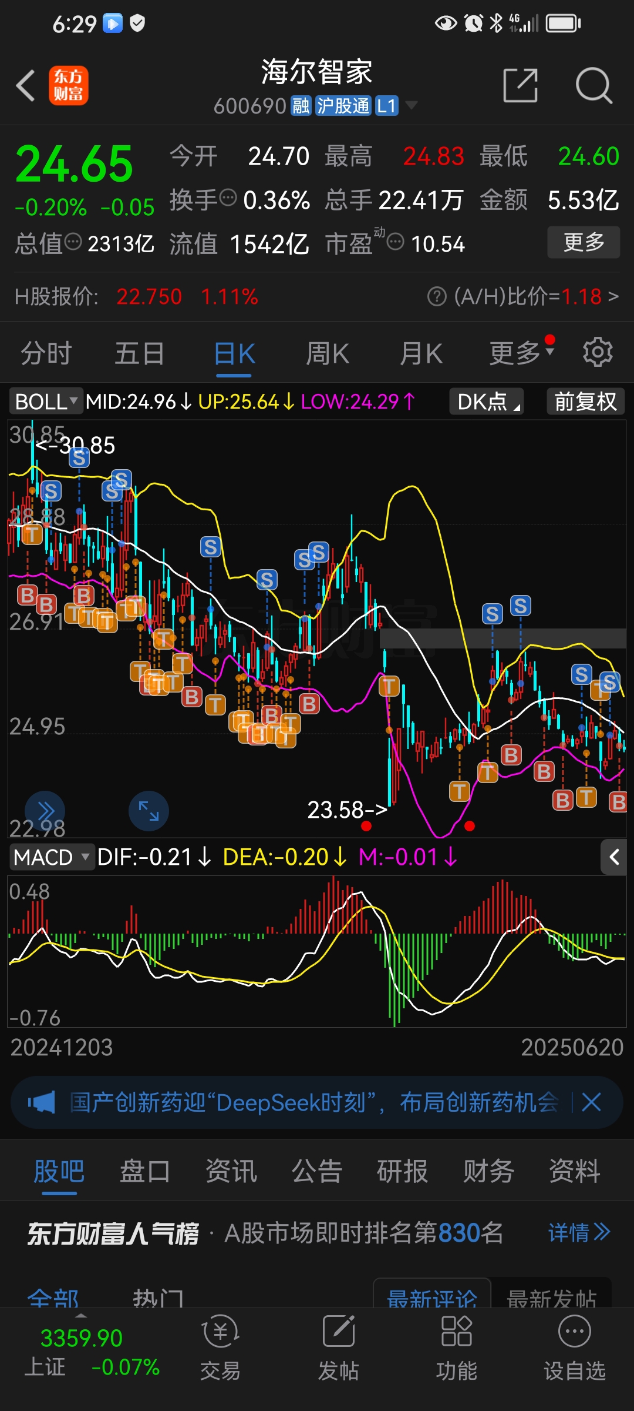Open 总值 info smiley icon
Viewport: 634px width, 1411px height.
coord(73,241)
